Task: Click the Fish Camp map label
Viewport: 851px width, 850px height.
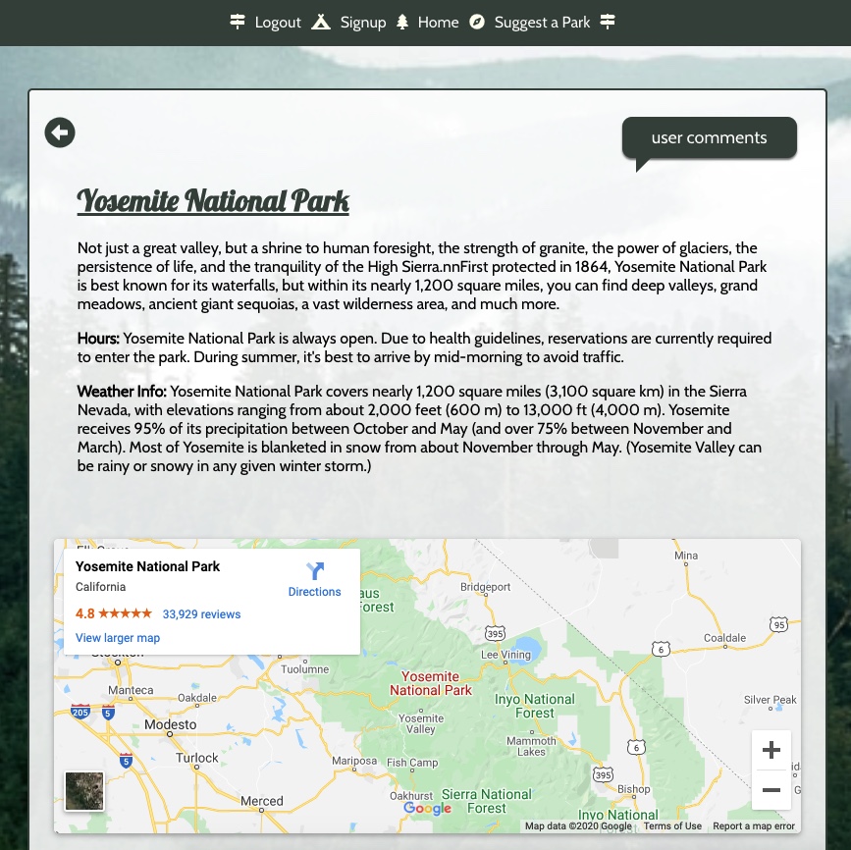Action: pos(412,763)
